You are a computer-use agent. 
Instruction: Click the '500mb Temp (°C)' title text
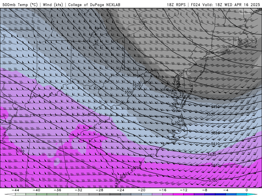20,5
